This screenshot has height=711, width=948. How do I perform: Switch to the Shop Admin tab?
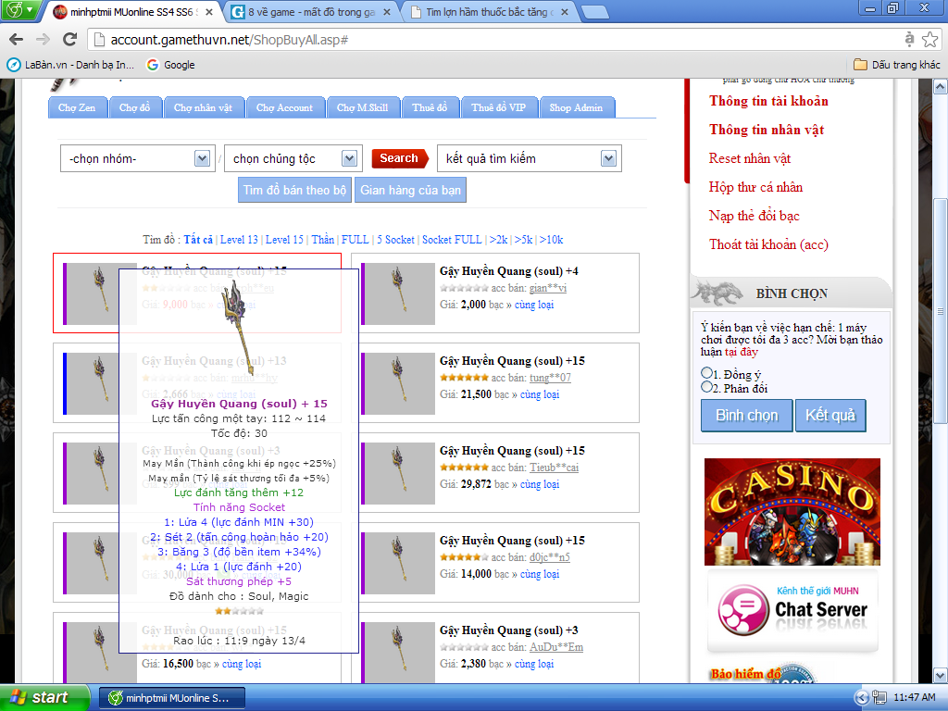coord(577,107)
